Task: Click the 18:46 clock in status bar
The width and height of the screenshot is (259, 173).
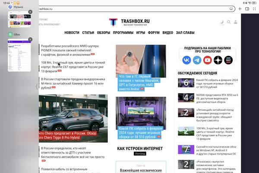Action: point(6,3)
